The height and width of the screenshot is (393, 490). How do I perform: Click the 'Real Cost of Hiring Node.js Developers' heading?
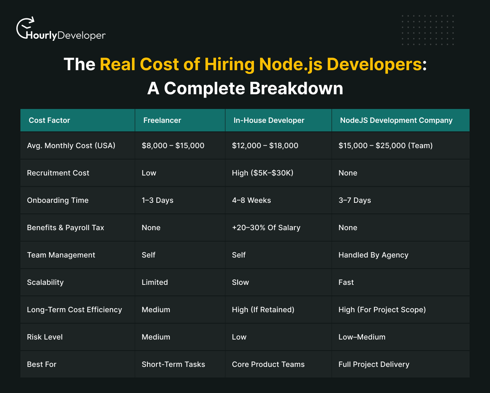pyautogui.click(x=261, y=64)
